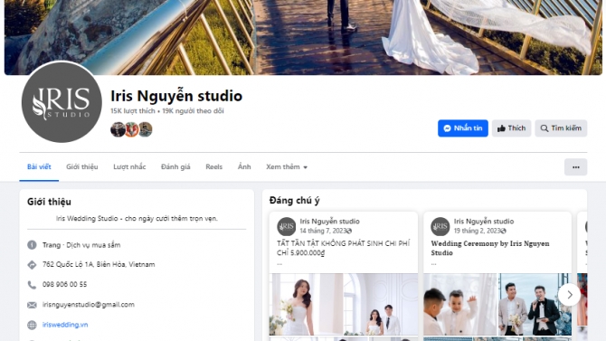Open the 14 tháng 7, 2023 post date
The height and width of the screenshot is (341, 606).
323,231
